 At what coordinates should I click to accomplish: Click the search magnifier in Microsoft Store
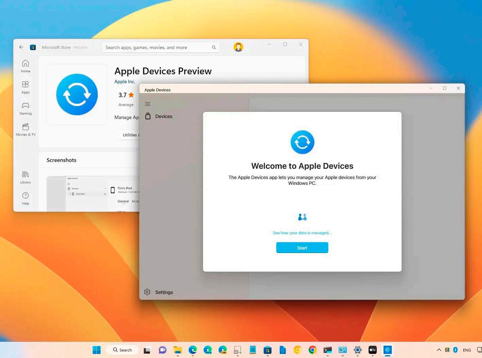pos(214,47)
